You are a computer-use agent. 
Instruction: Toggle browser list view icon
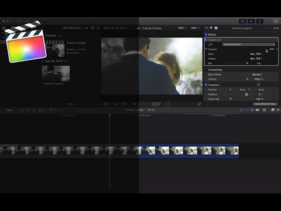[x=87, y=28]
